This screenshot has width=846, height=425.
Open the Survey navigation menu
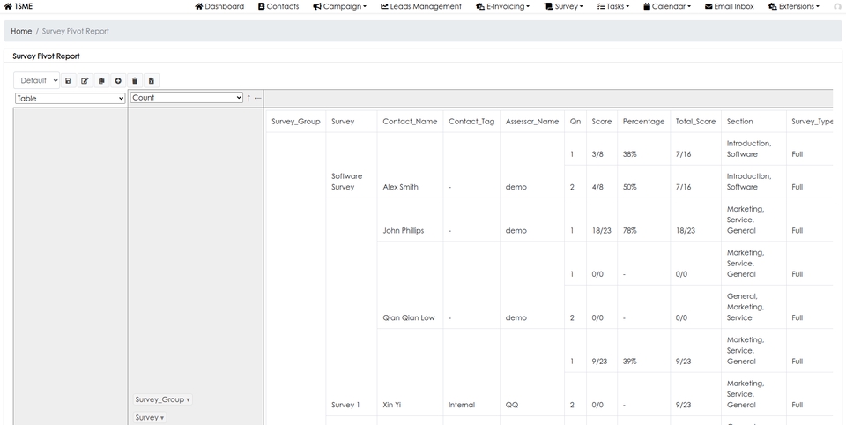(x=564, y=6)
